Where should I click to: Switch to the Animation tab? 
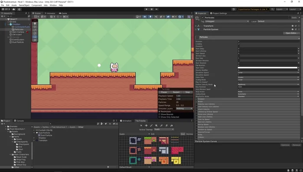click(x=126, y=121)
